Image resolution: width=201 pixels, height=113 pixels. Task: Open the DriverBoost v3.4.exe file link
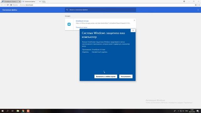82,21
